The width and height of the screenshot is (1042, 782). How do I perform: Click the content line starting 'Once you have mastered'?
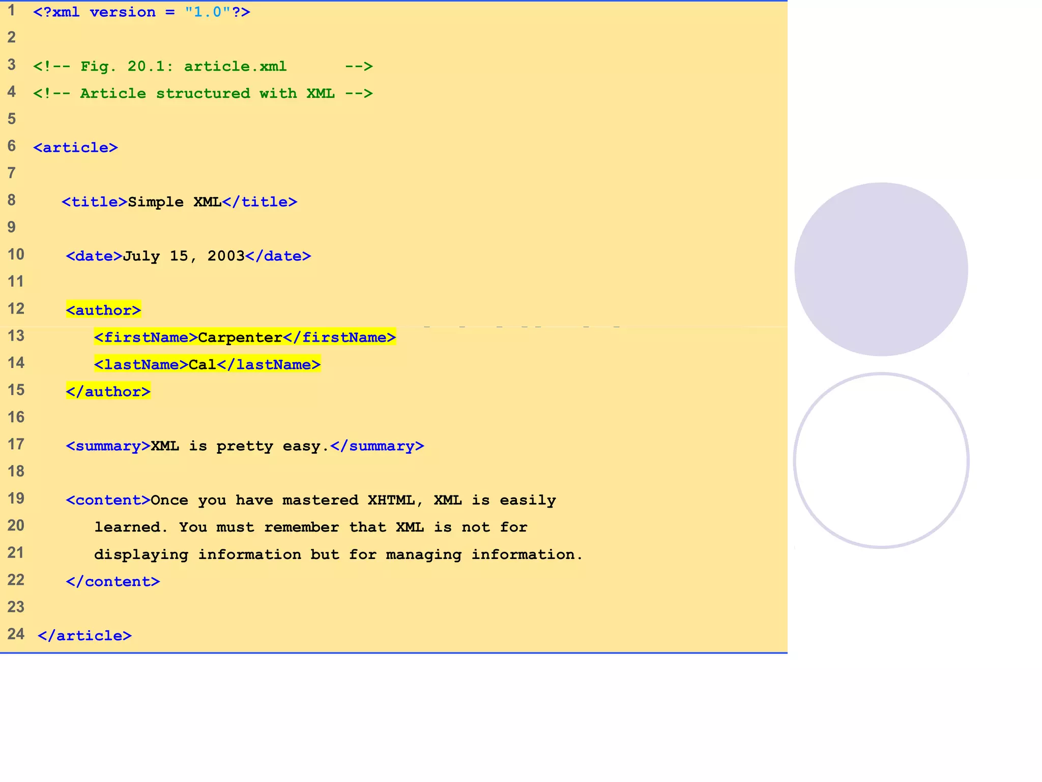[x=311, y=500]
